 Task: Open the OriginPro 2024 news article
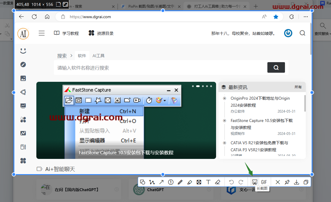click(x=260, y=102)
